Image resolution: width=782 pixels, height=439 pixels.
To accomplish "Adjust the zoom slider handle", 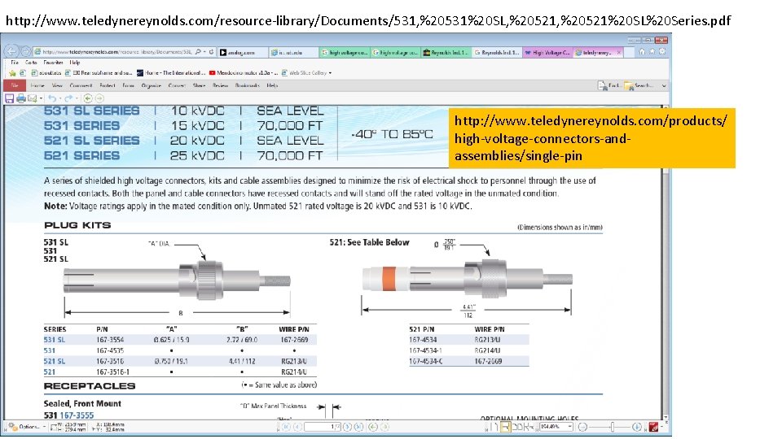I will [612, 427].
